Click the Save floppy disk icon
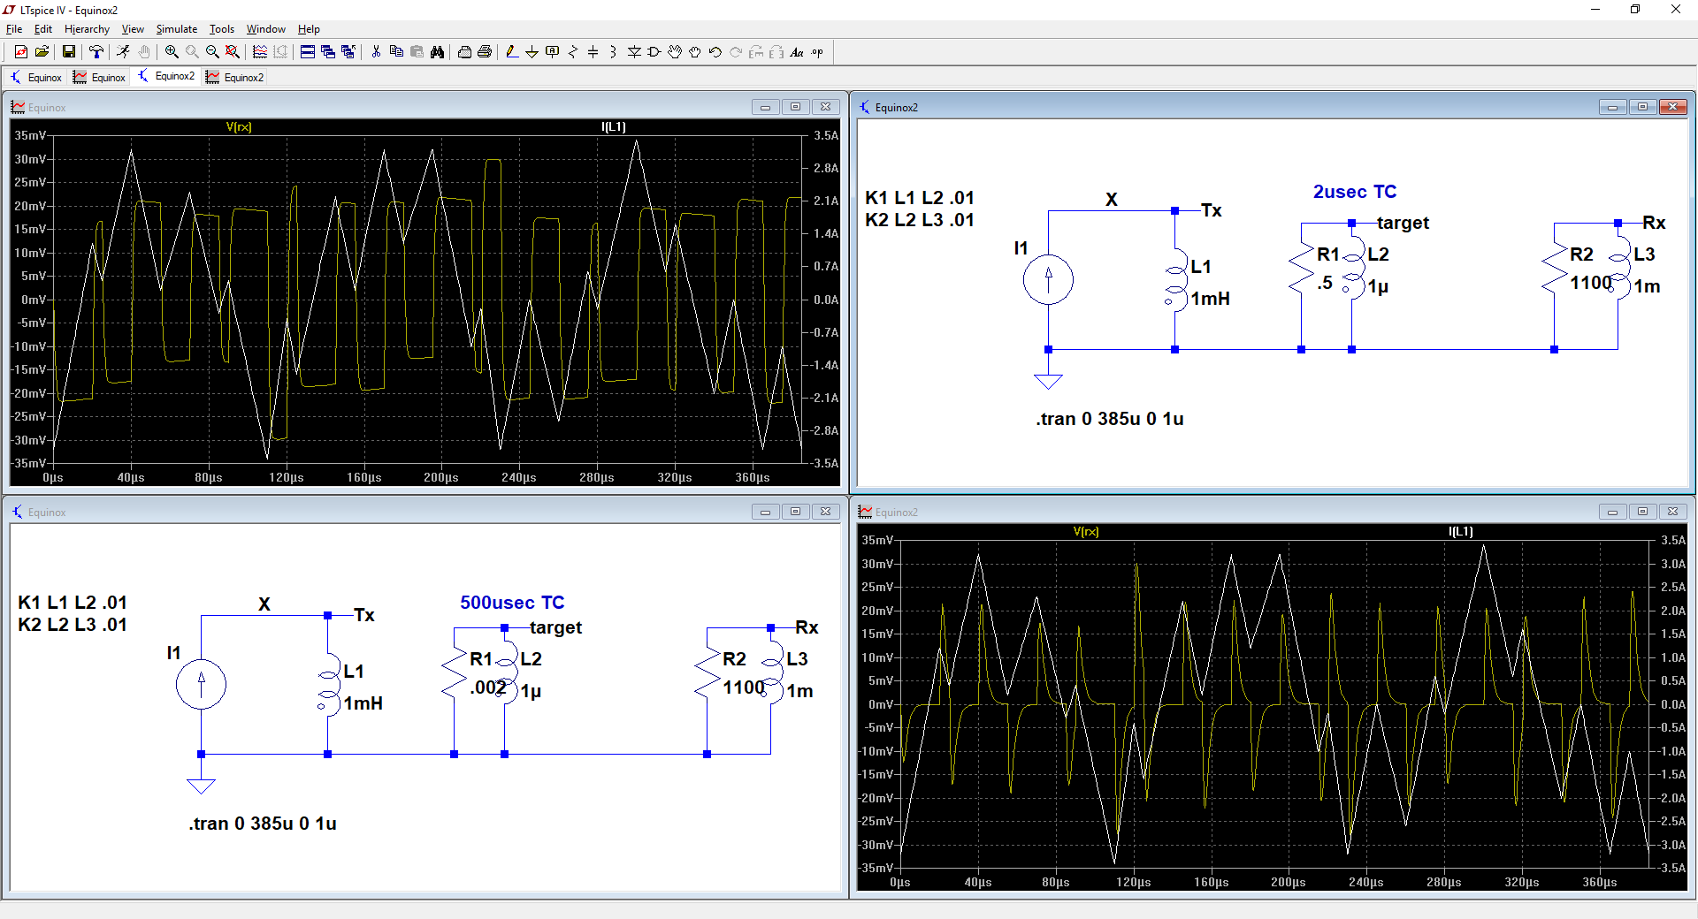The image size is (1698, 919). pos(68,52)
